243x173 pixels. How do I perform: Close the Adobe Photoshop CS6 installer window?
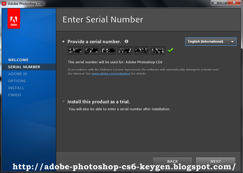coord(234,3)
